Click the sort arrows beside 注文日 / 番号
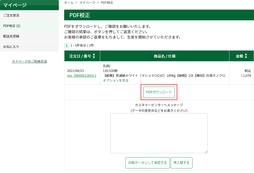The width and height of the screenshot is (254, 173). coord(94,56)
